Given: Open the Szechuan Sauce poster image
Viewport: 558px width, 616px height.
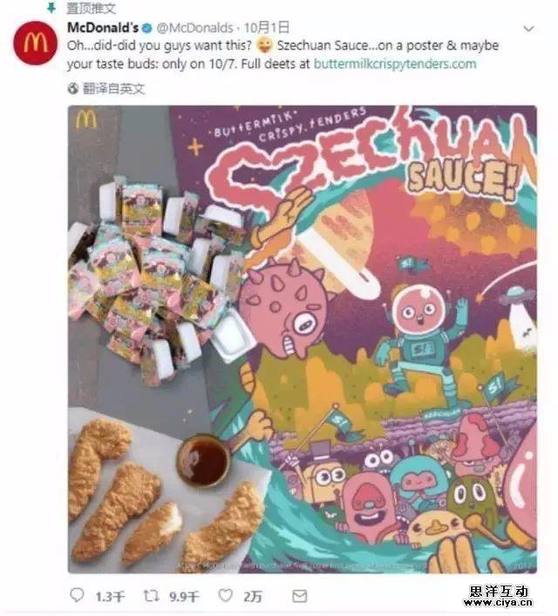Looking at the screenshot, I should [x=302, y=339].
